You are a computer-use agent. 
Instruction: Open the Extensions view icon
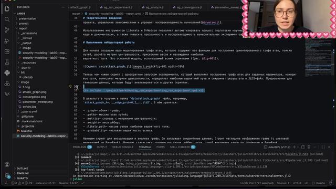click(x=7, y=51)
